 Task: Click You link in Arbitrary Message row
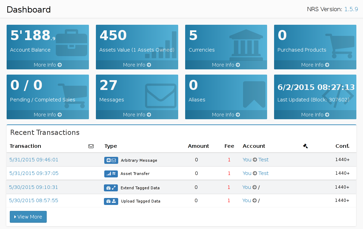[247, 160]
